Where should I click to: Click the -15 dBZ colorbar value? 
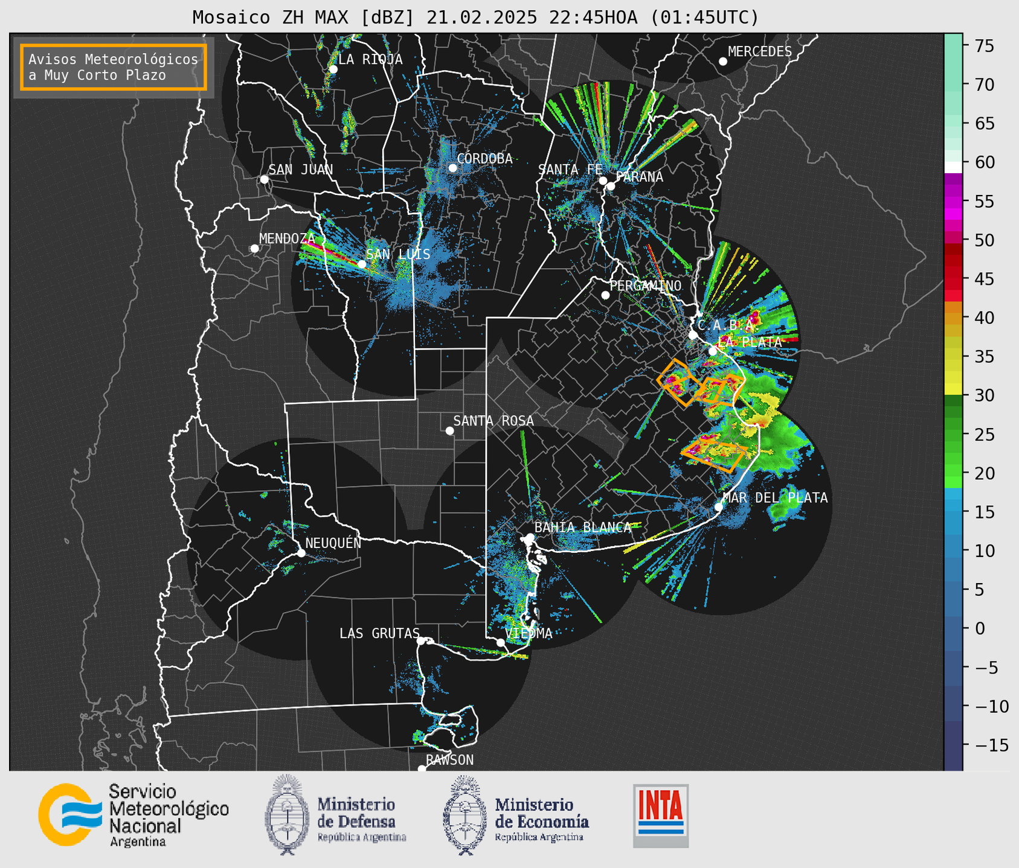[x=992, y=745]
